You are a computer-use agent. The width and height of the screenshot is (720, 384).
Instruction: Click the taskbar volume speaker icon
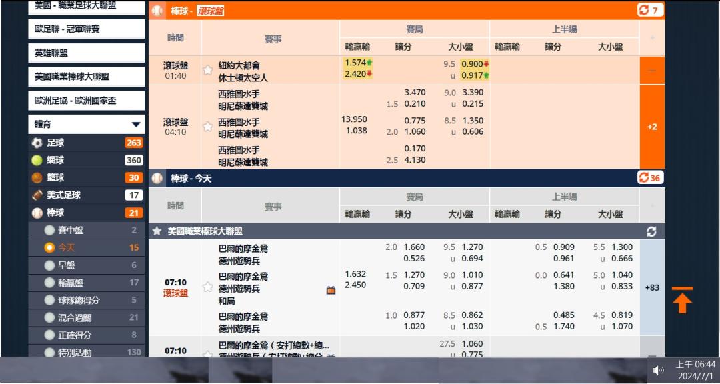(659, 370)
